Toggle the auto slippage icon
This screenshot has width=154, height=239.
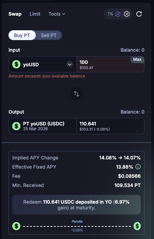point(118,14)
